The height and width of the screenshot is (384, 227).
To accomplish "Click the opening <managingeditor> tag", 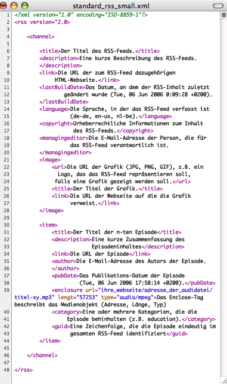I will [63, 138].
